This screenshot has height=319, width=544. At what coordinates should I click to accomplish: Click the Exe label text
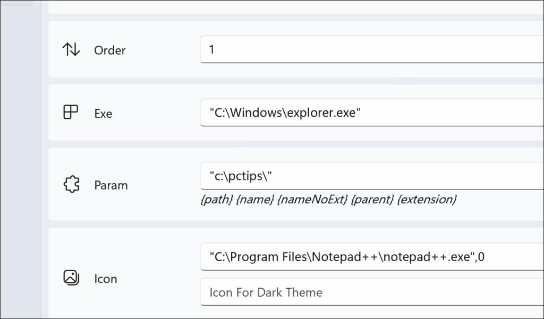click(103, 113)
